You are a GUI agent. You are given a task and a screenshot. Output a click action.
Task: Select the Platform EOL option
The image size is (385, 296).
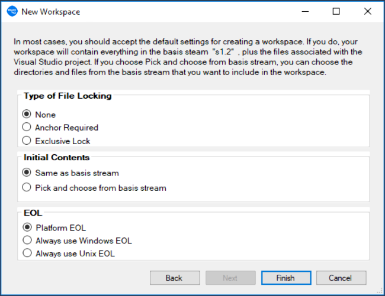(26, 227)
